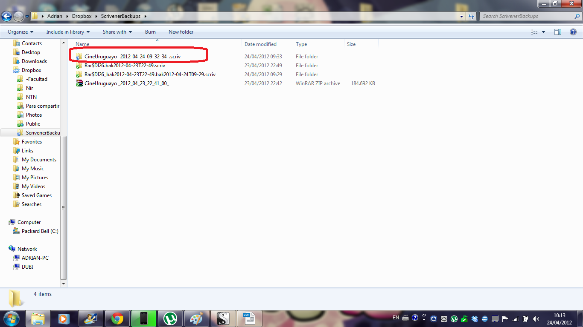Select the NTN folder in the tree

[x=31, y=97]
